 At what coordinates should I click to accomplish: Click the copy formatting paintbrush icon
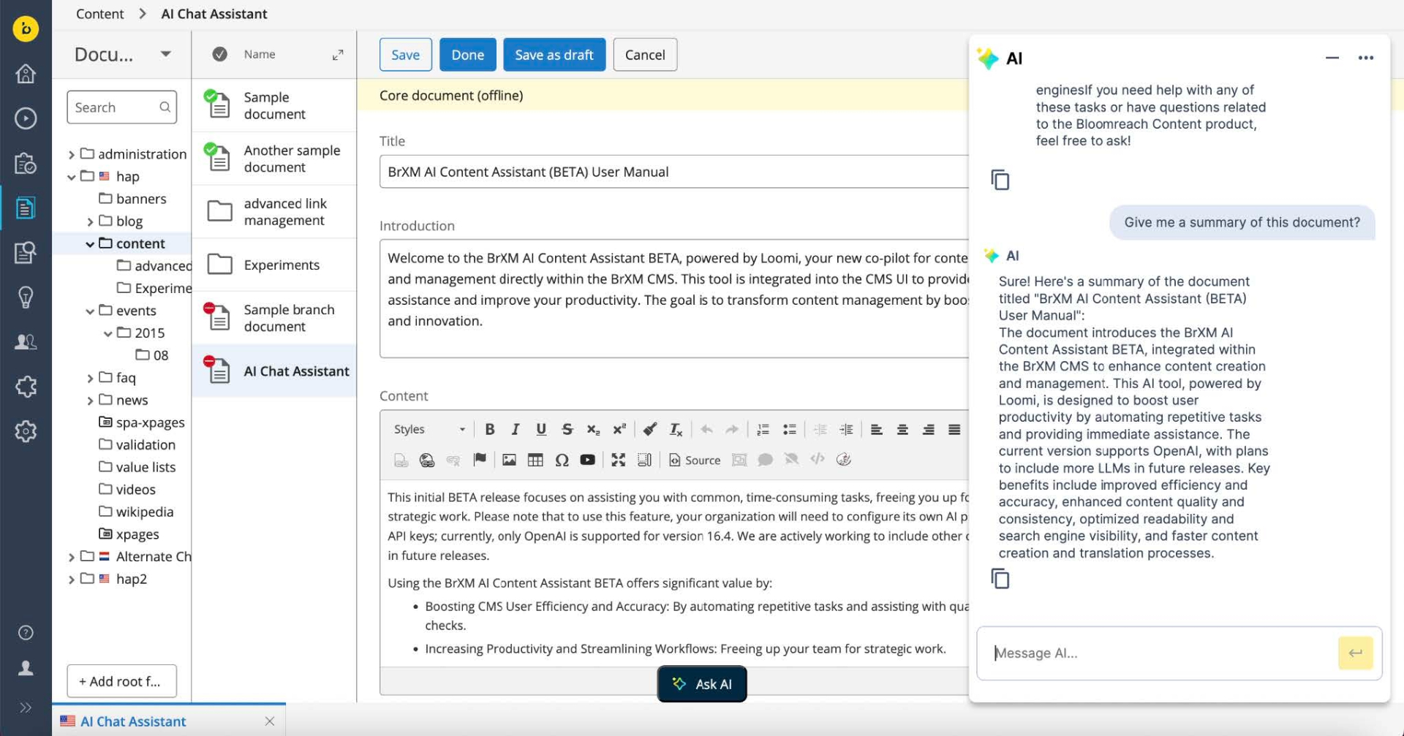(649, 429)
